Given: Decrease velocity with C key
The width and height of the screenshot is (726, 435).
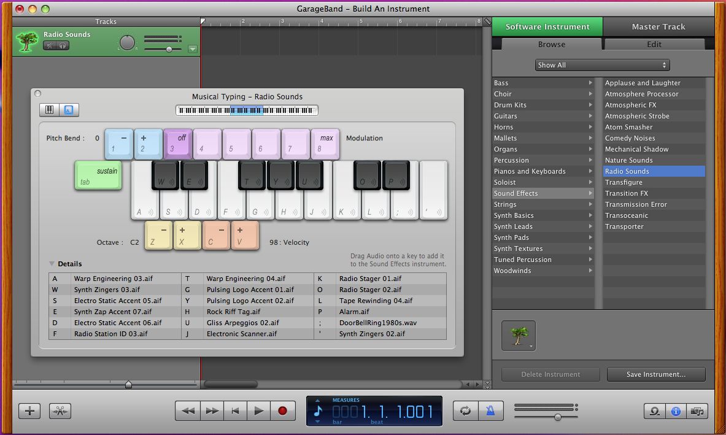Looking at the screenshot, I should [x=216, y=235].
